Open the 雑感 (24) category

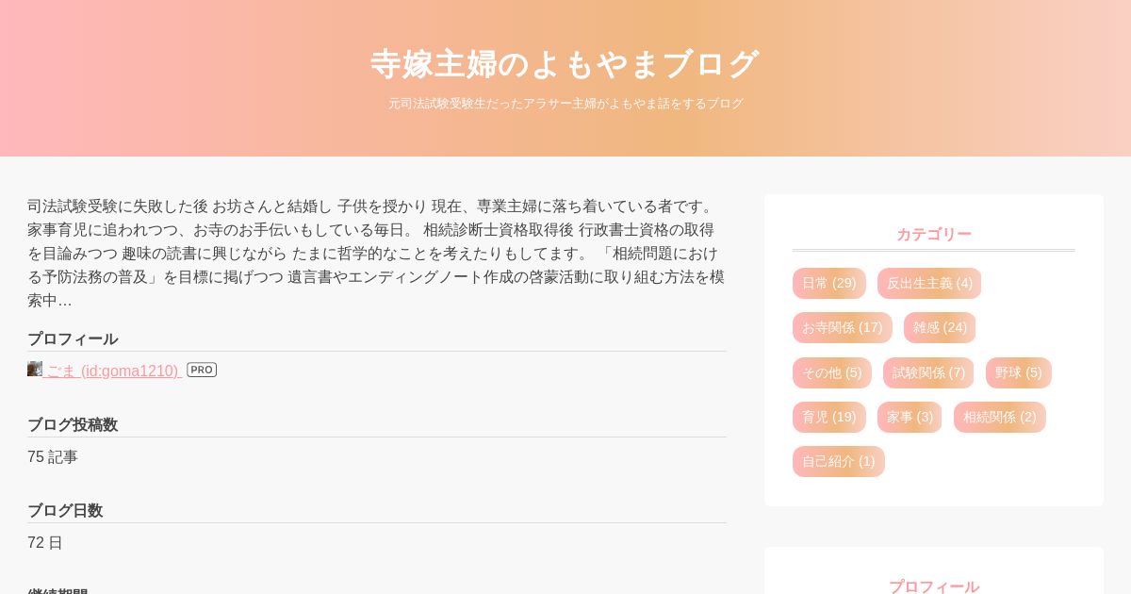(x=940, y=327)
